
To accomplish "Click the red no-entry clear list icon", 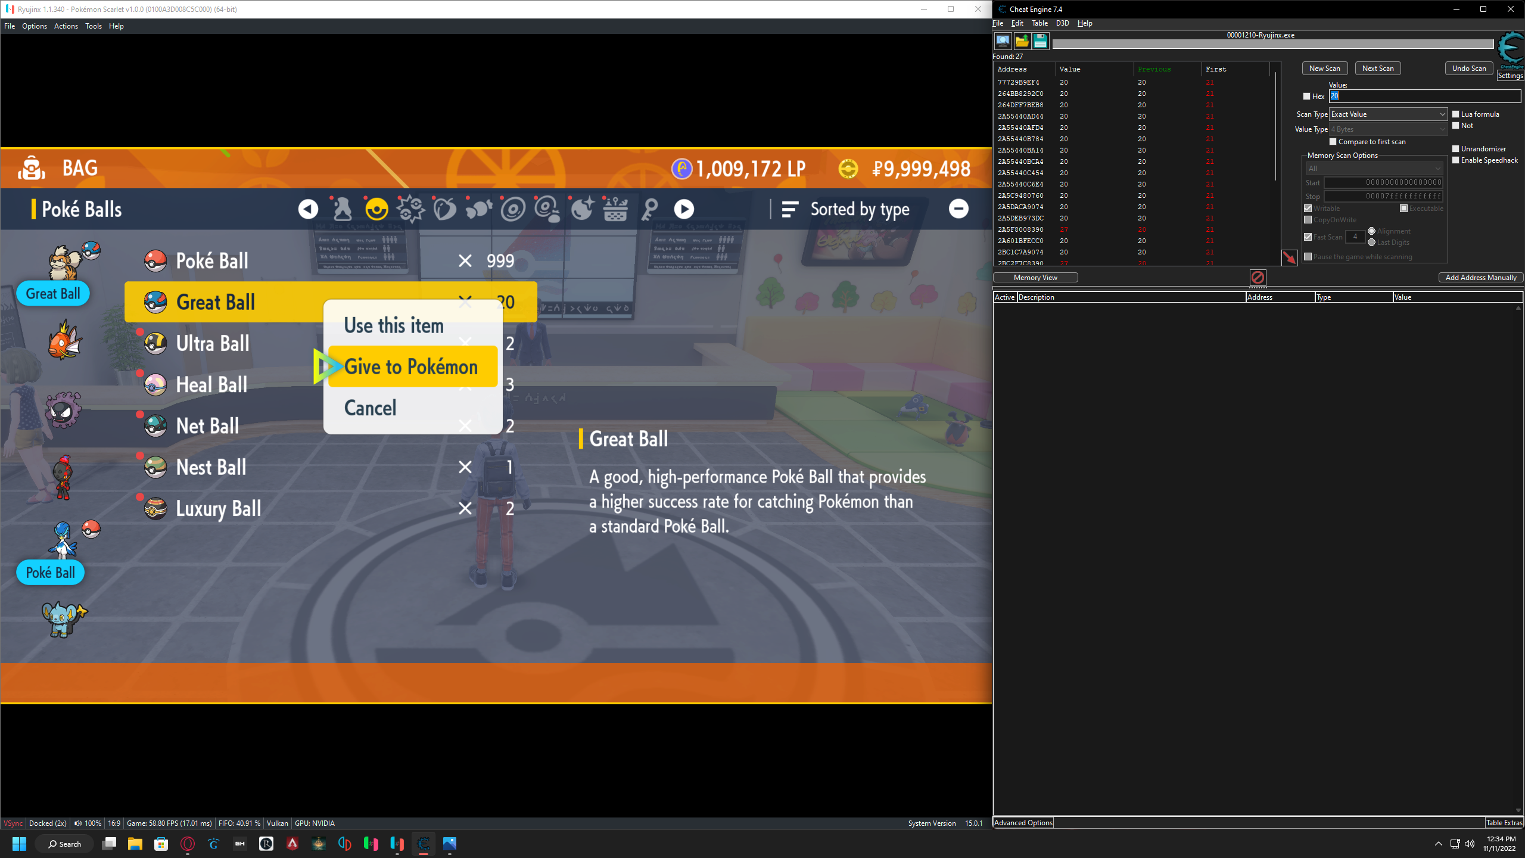I will (x=1258, y=277).
